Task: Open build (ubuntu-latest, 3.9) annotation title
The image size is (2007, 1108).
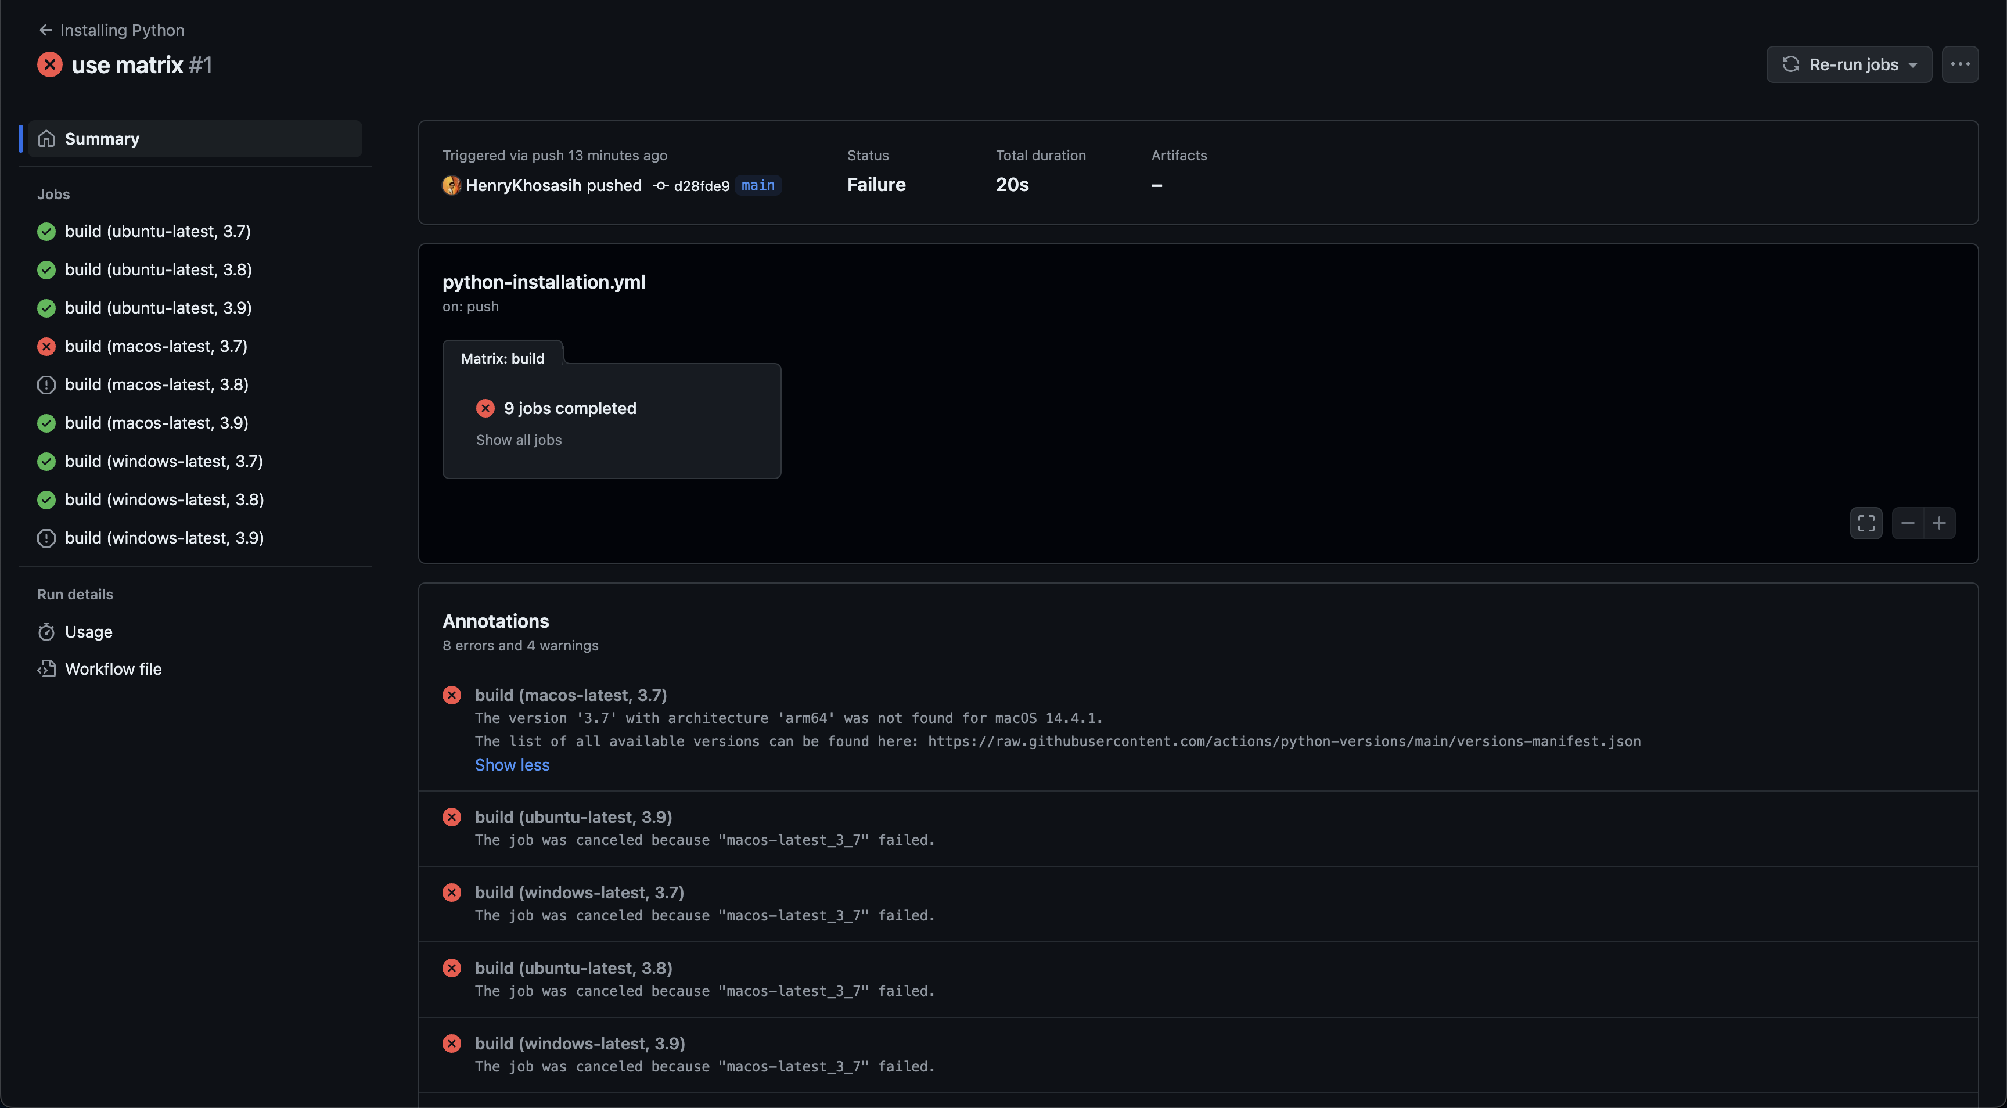Action: tap(573, 818)
